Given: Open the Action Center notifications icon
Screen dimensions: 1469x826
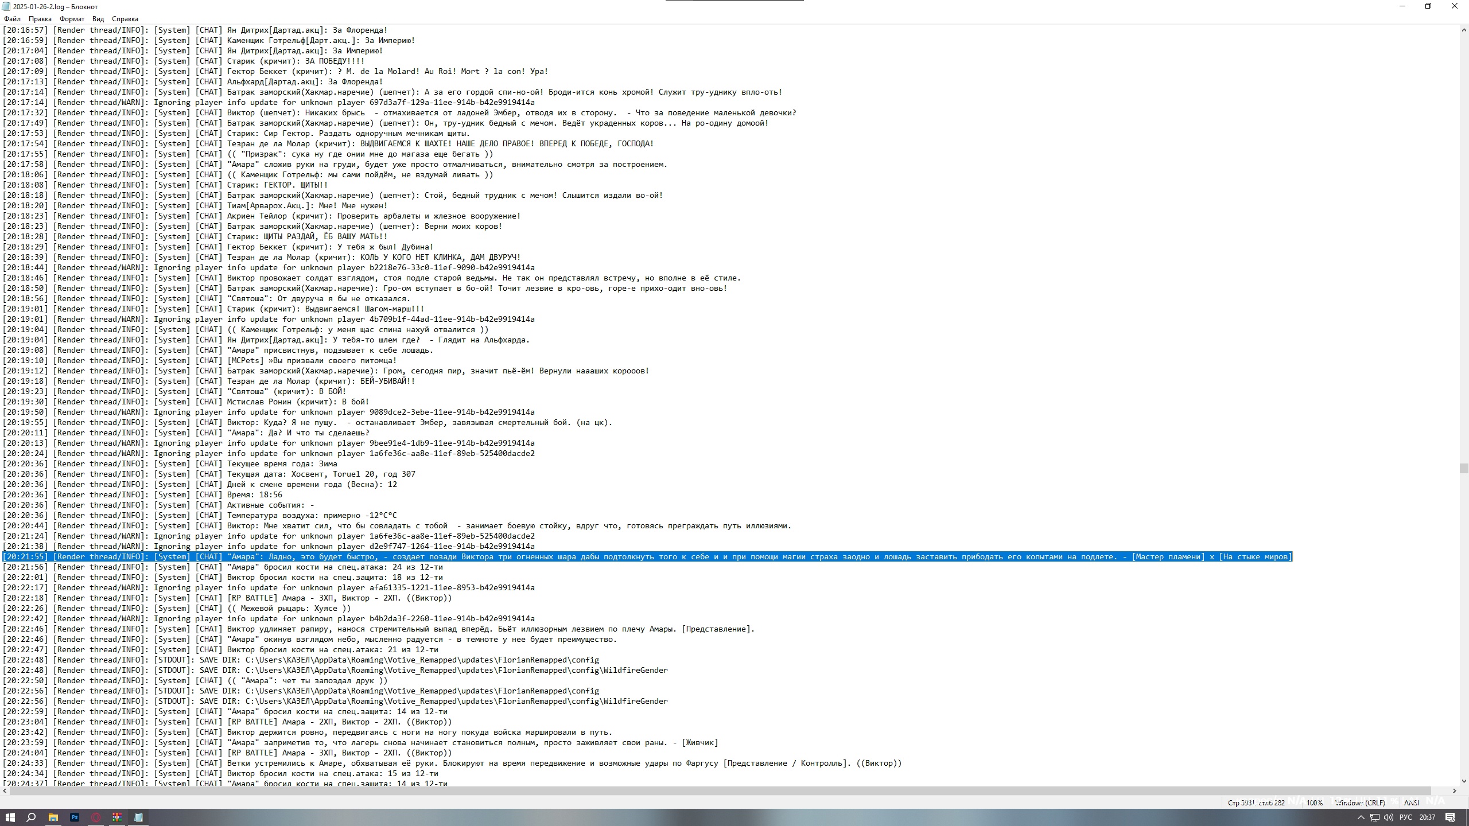Looking at the screenshot, I should tap(1450, 817).
